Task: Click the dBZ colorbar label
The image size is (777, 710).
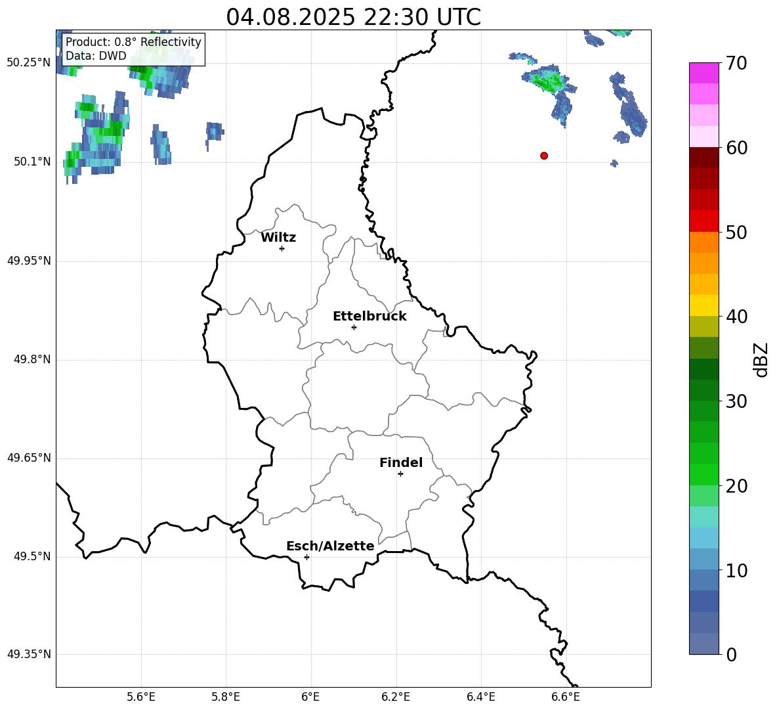Action: click(x=760, y=360)
